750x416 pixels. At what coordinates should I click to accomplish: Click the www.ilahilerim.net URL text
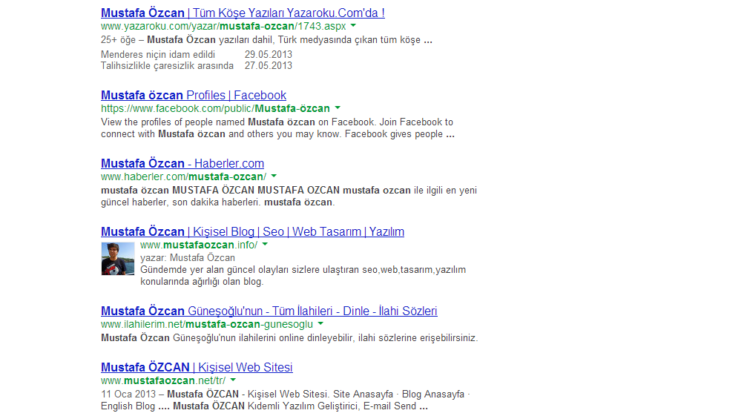(207, 325)
